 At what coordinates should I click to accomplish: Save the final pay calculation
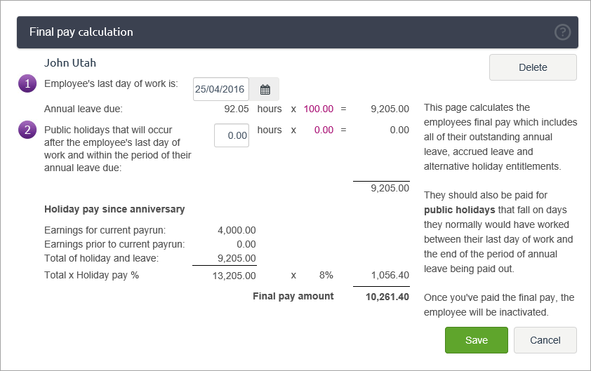click(x=476, y=340)
